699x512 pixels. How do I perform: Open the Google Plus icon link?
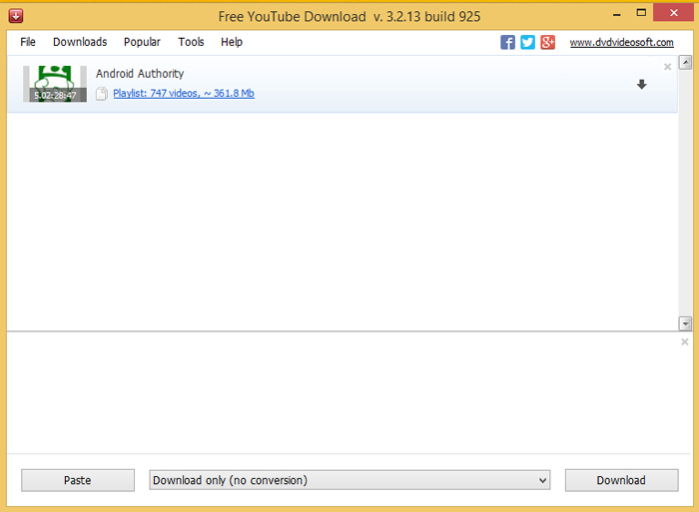[x=548, y=42]
